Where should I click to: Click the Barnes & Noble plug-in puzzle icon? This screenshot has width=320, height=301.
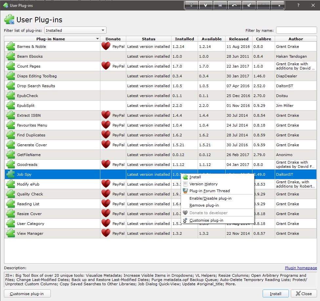tap(10, 46)
